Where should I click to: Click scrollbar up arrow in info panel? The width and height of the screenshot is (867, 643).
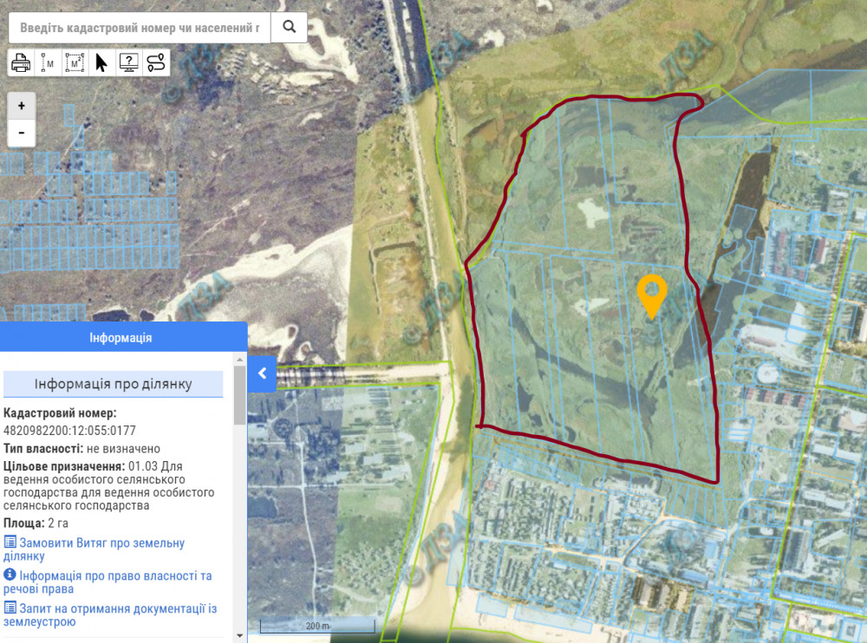240,358
